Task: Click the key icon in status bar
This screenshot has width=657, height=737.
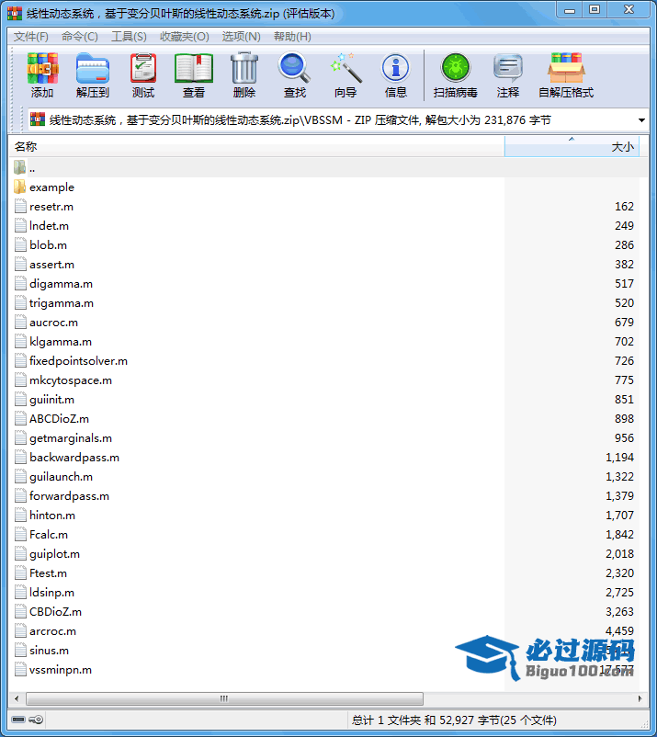Action: pyautogui.click(x=36, y=720)
